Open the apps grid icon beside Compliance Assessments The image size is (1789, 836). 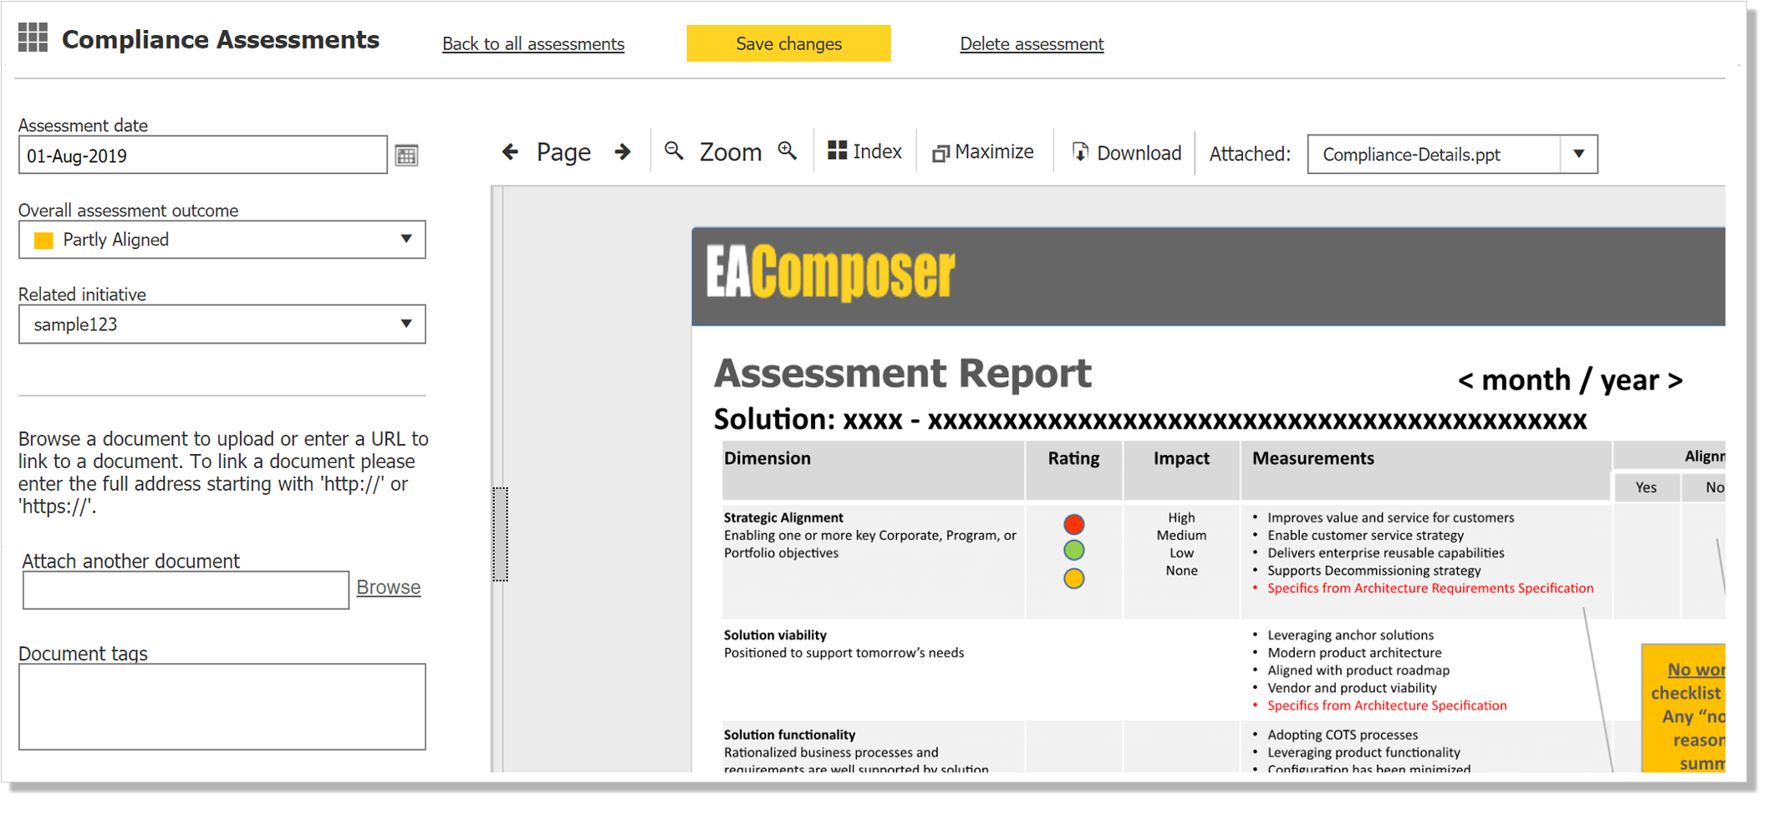[33, 38]
